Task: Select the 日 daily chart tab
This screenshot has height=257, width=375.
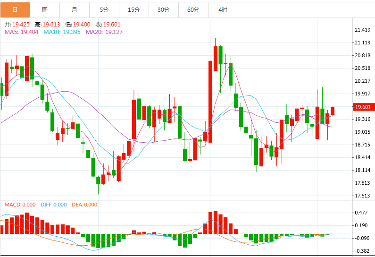Action: pyautogui.click(x=15, y=10)
